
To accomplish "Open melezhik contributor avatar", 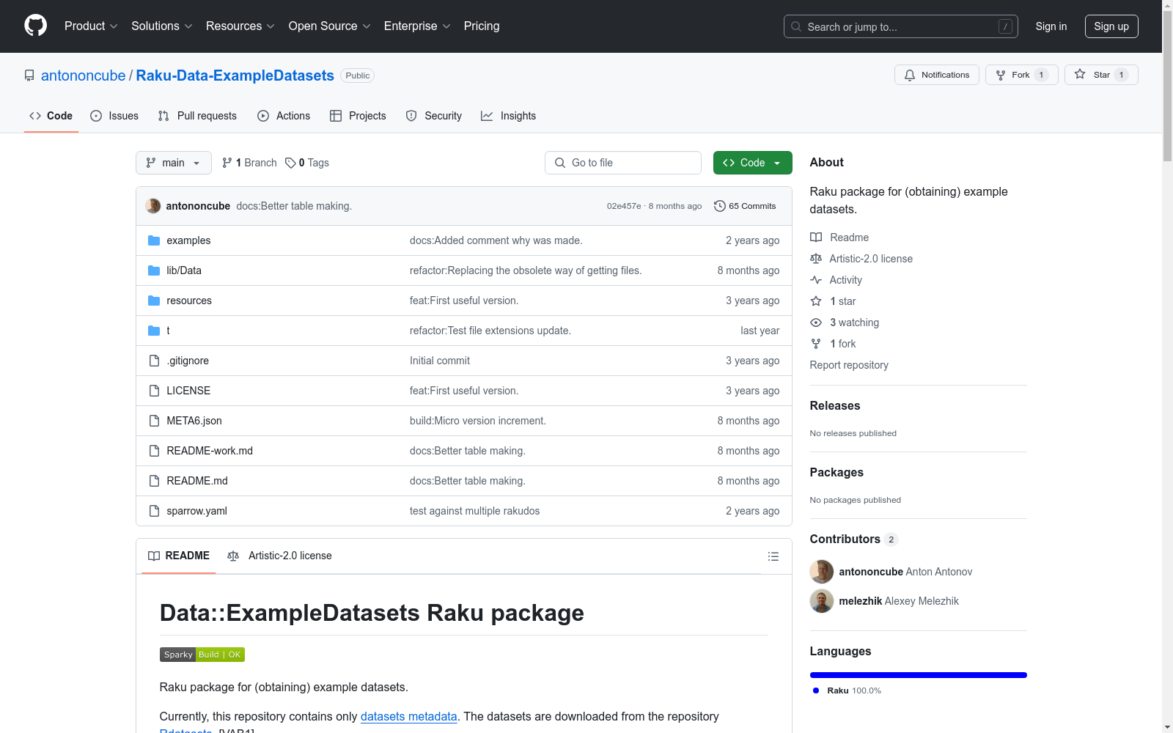I will (x=822, y=601).
